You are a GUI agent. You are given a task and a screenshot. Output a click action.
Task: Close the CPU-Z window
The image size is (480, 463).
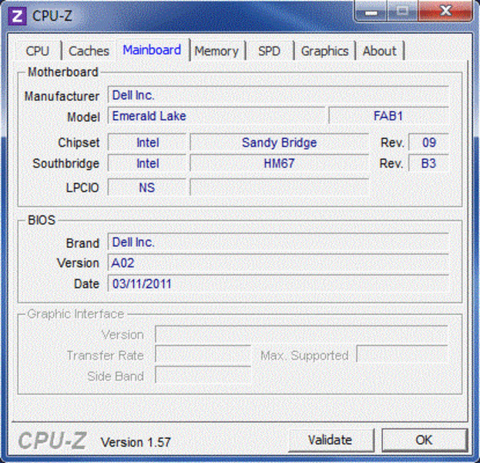445,12
